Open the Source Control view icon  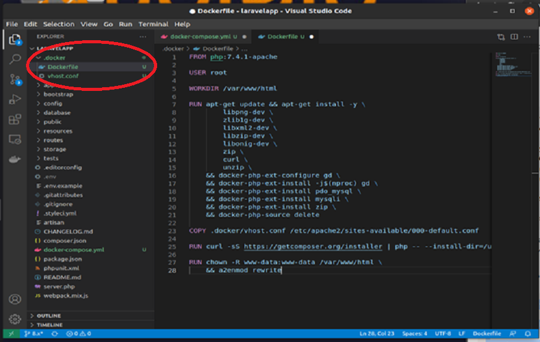coord(15,80)
